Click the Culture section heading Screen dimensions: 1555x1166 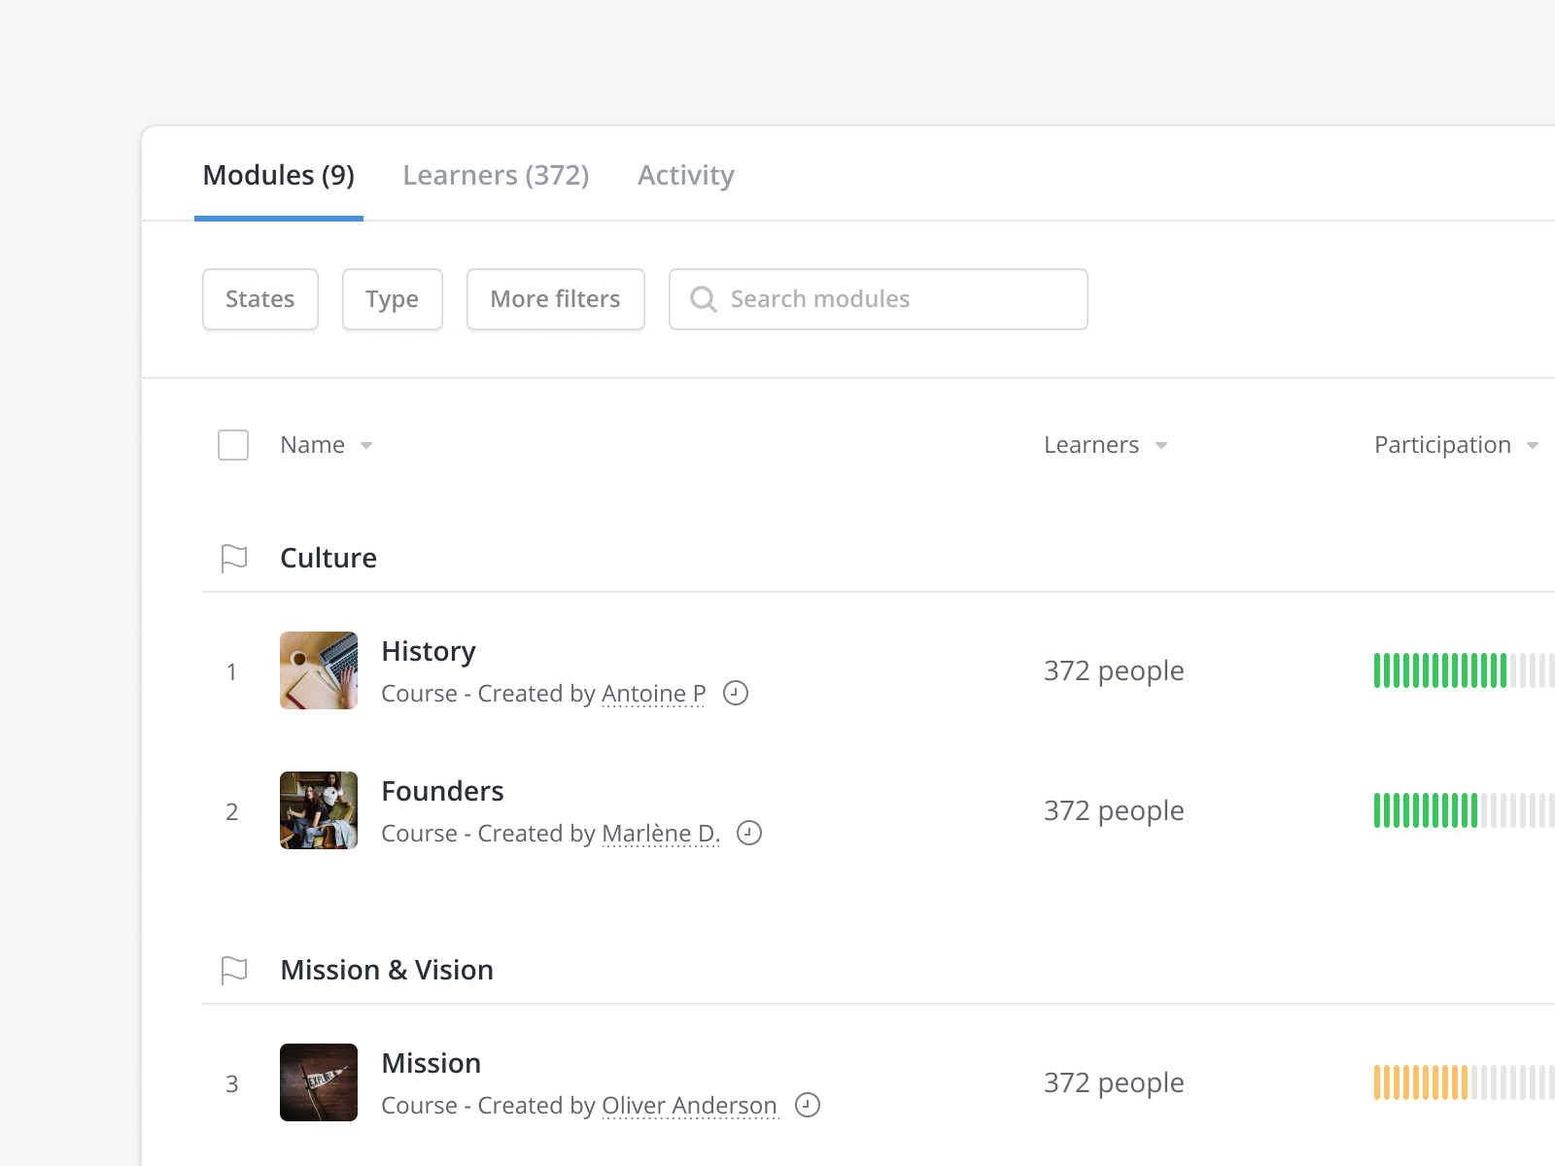328,558
